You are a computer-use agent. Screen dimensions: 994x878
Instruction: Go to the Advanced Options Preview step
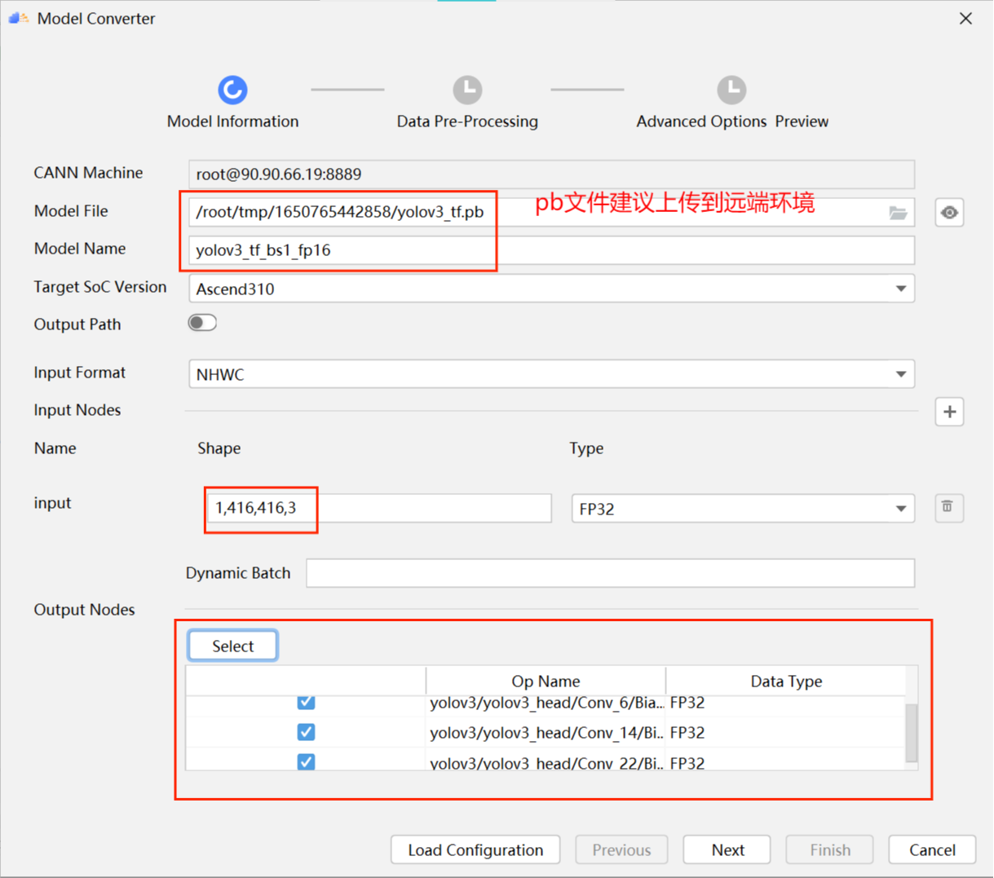(x=731, y=121)
